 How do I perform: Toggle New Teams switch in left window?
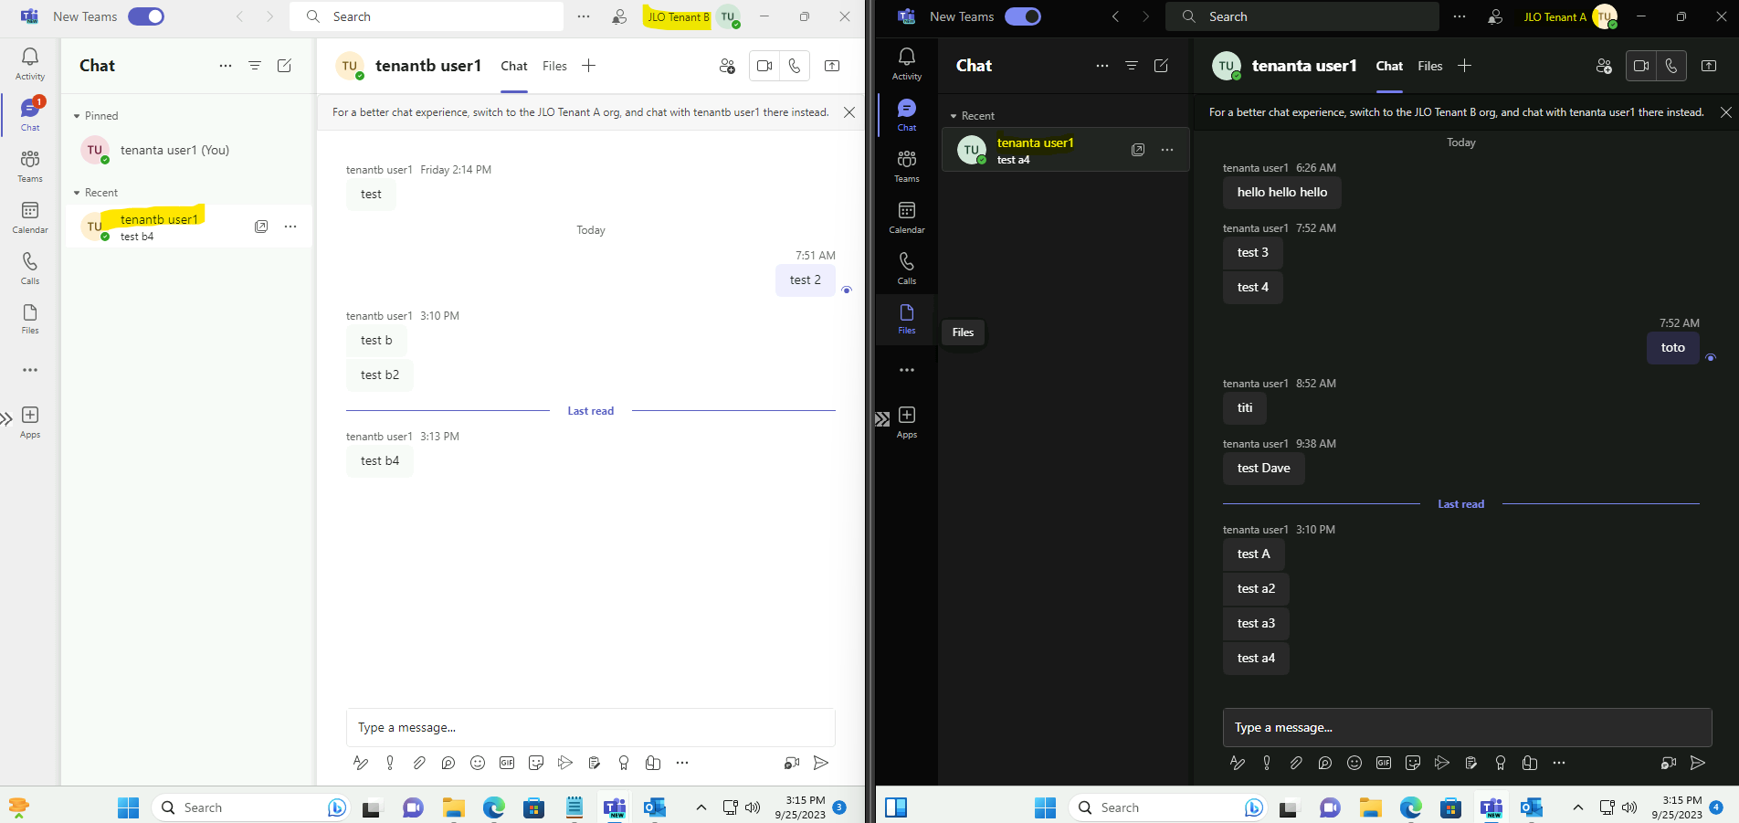146,16
